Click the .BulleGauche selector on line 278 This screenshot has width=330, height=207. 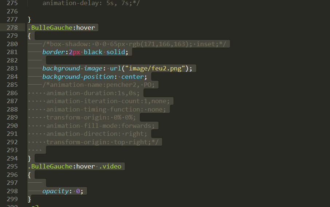50,28
